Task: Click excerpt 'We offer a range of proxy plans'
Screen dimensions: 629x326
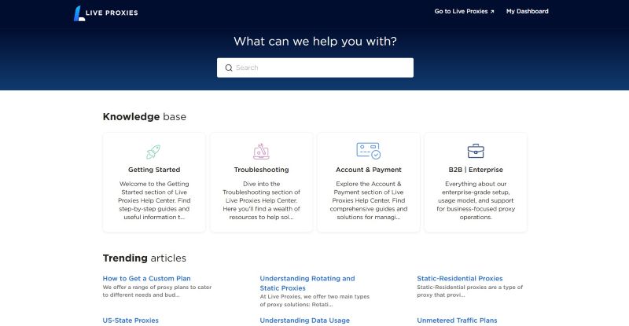Action: point(156,291)
